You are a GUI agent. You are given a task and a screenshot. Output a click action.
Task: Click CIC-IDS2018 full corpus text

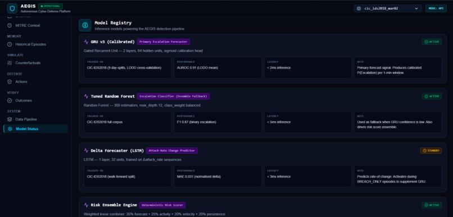(x=105, y=122)
